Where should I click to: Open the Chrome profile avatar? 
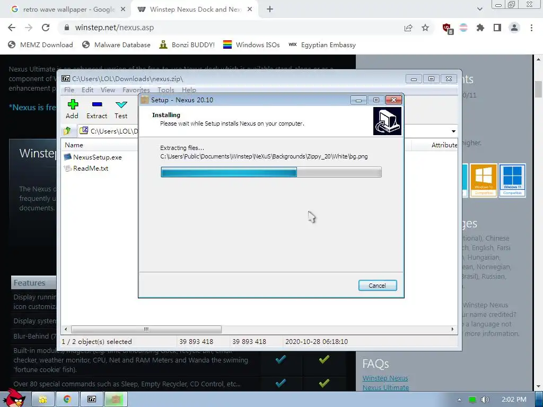[514, 28]
